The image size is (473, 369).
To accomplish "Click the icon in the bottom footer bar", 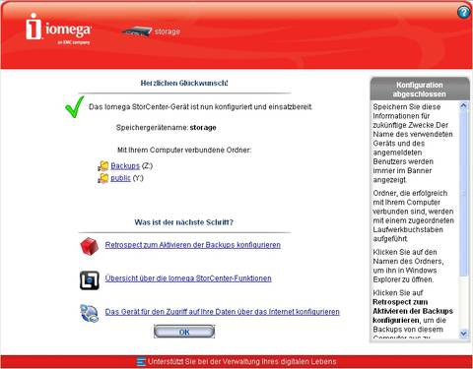I will pos(141,361).
